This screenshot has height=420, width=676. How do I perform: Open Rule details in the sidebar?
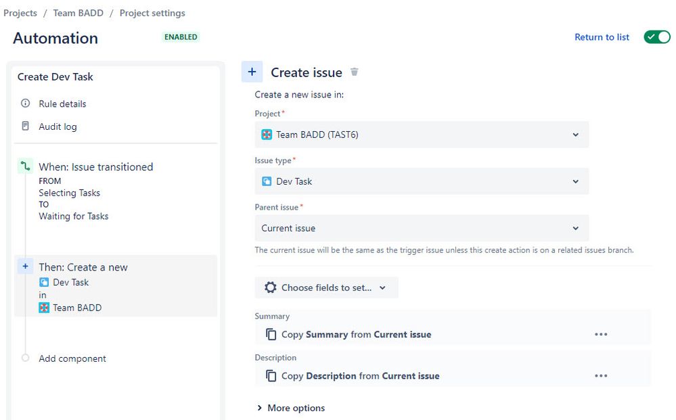click(x=62, y=103)
